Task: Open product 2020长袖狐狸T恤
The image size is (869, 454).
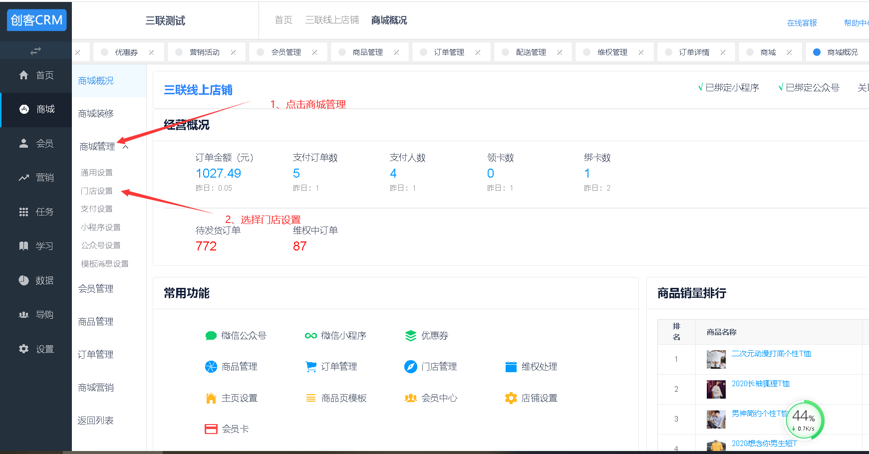Action: 761,384
